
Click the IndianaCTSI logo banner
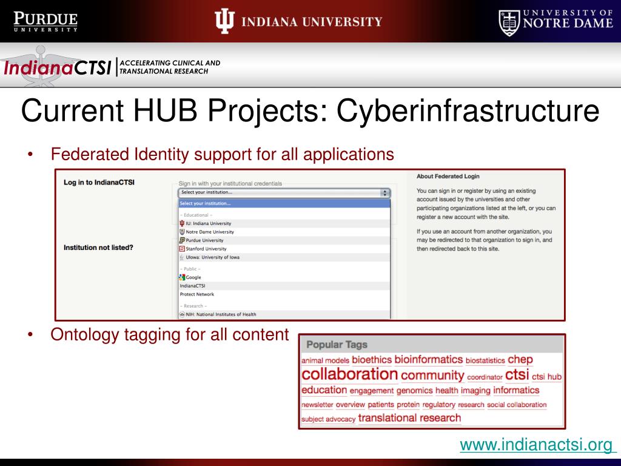pyautogui.click(x=111, y=67)
